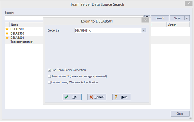Click the green checkmark OK button

point(72,97)
